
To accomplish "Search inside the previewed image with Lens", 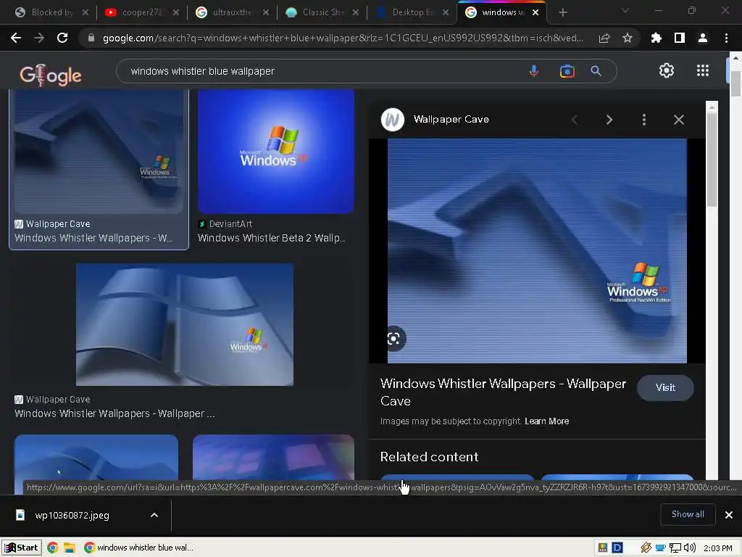I will 393,338.
